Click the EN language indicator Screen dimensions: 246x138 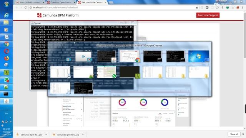(x=6, y=113)
